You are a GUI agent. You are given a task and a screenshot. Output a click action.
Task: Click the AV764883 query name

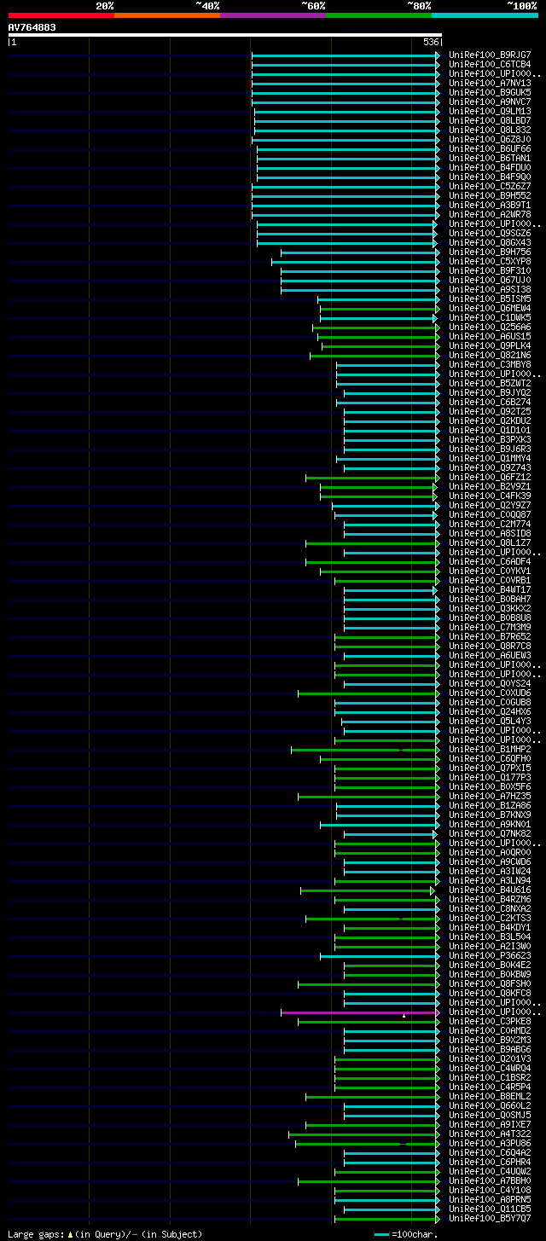pyautogui.click(x=32, y=27)
